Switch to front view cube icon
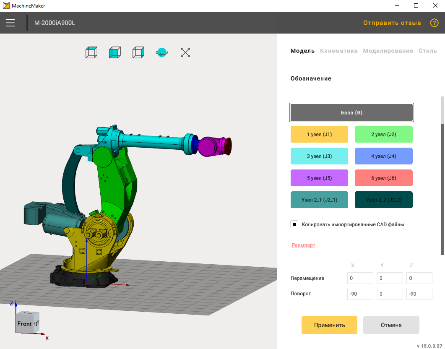 [115, 52]
